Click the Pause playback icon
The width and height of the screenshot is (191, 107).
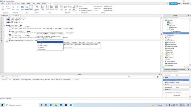pos(47,7)
